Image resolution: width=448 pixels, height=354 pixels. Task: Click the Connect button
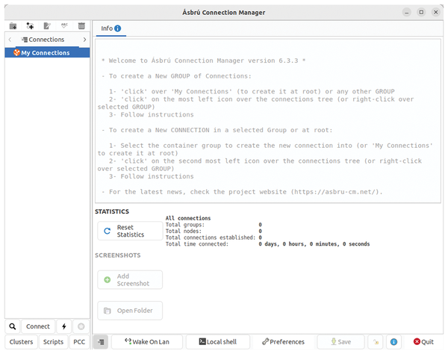pyautogui.click(x=38, y=326)
